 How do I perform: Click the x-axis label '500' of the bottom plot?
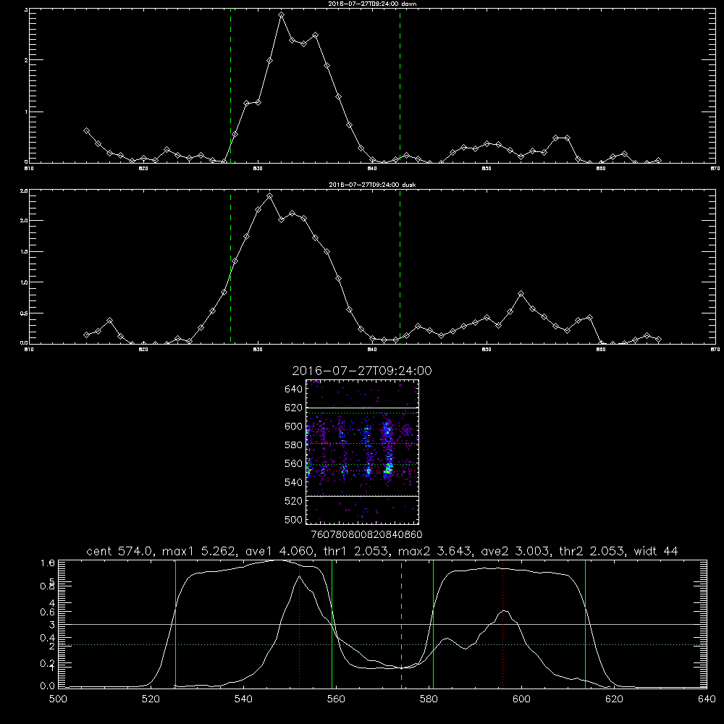point(58,699)
